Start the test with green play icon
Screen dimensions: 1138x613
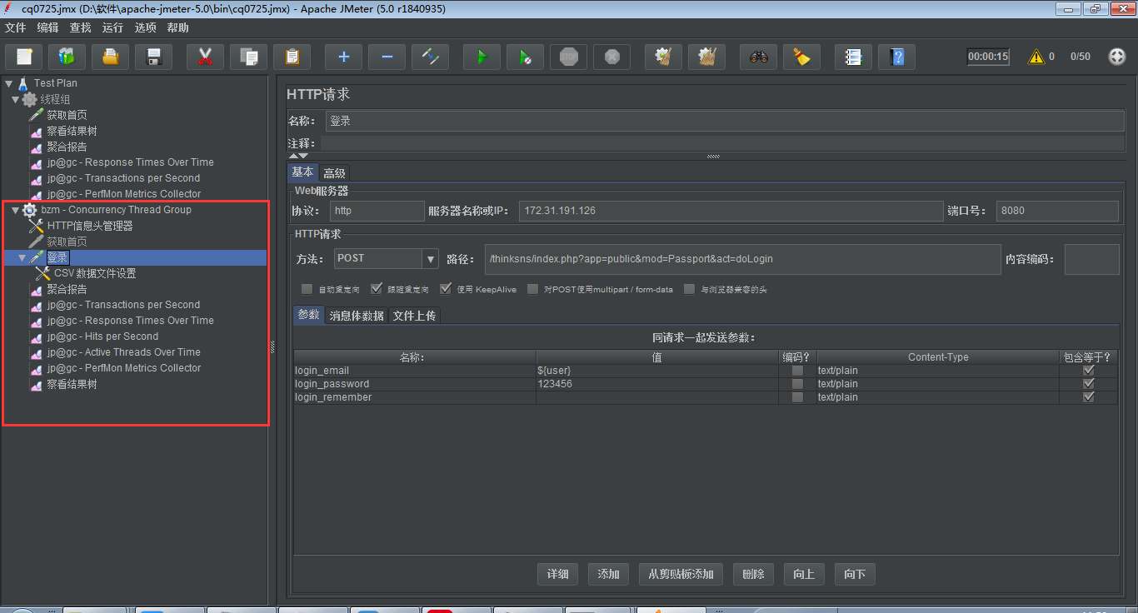[x=482, y=57]
